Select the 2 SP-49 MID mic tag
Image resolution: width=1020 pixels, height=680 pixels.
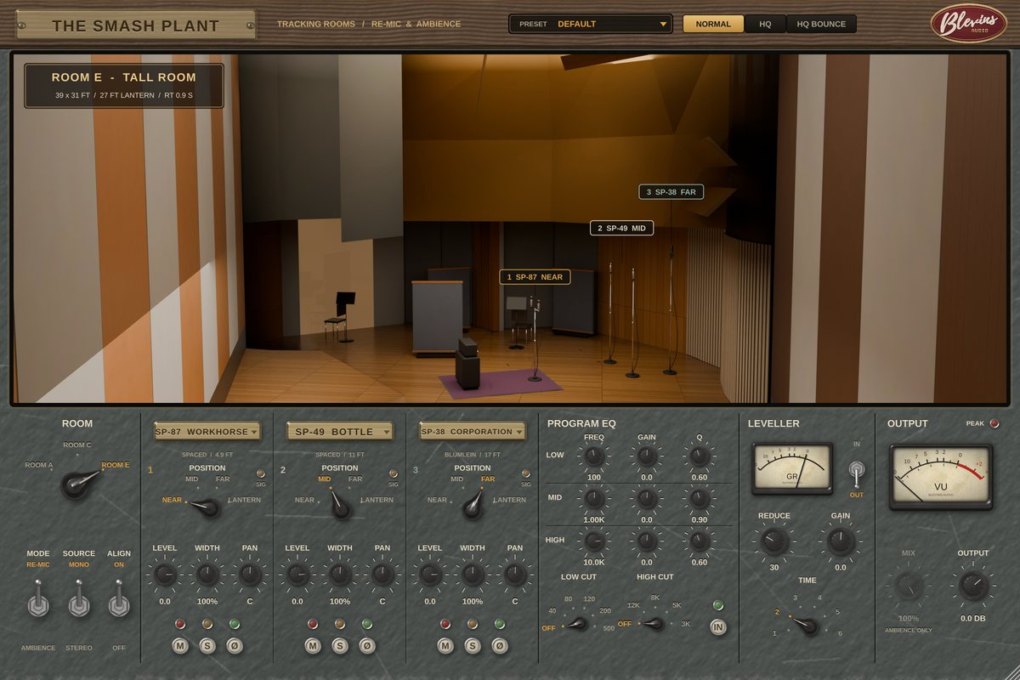622,228
